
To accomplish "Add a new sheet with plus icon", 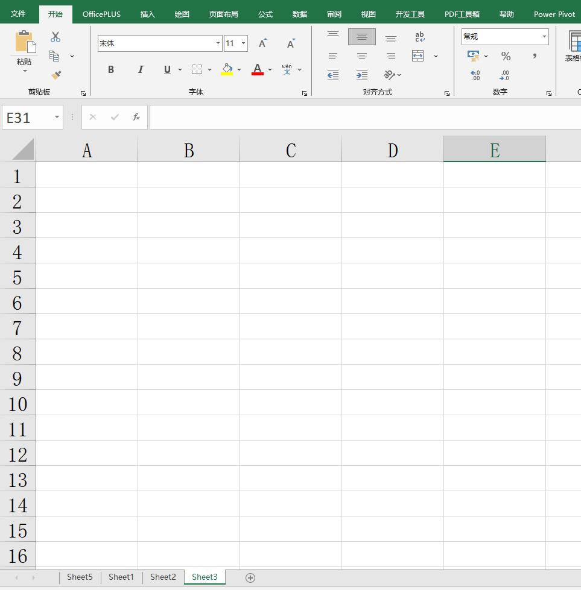I will (250, 577).
